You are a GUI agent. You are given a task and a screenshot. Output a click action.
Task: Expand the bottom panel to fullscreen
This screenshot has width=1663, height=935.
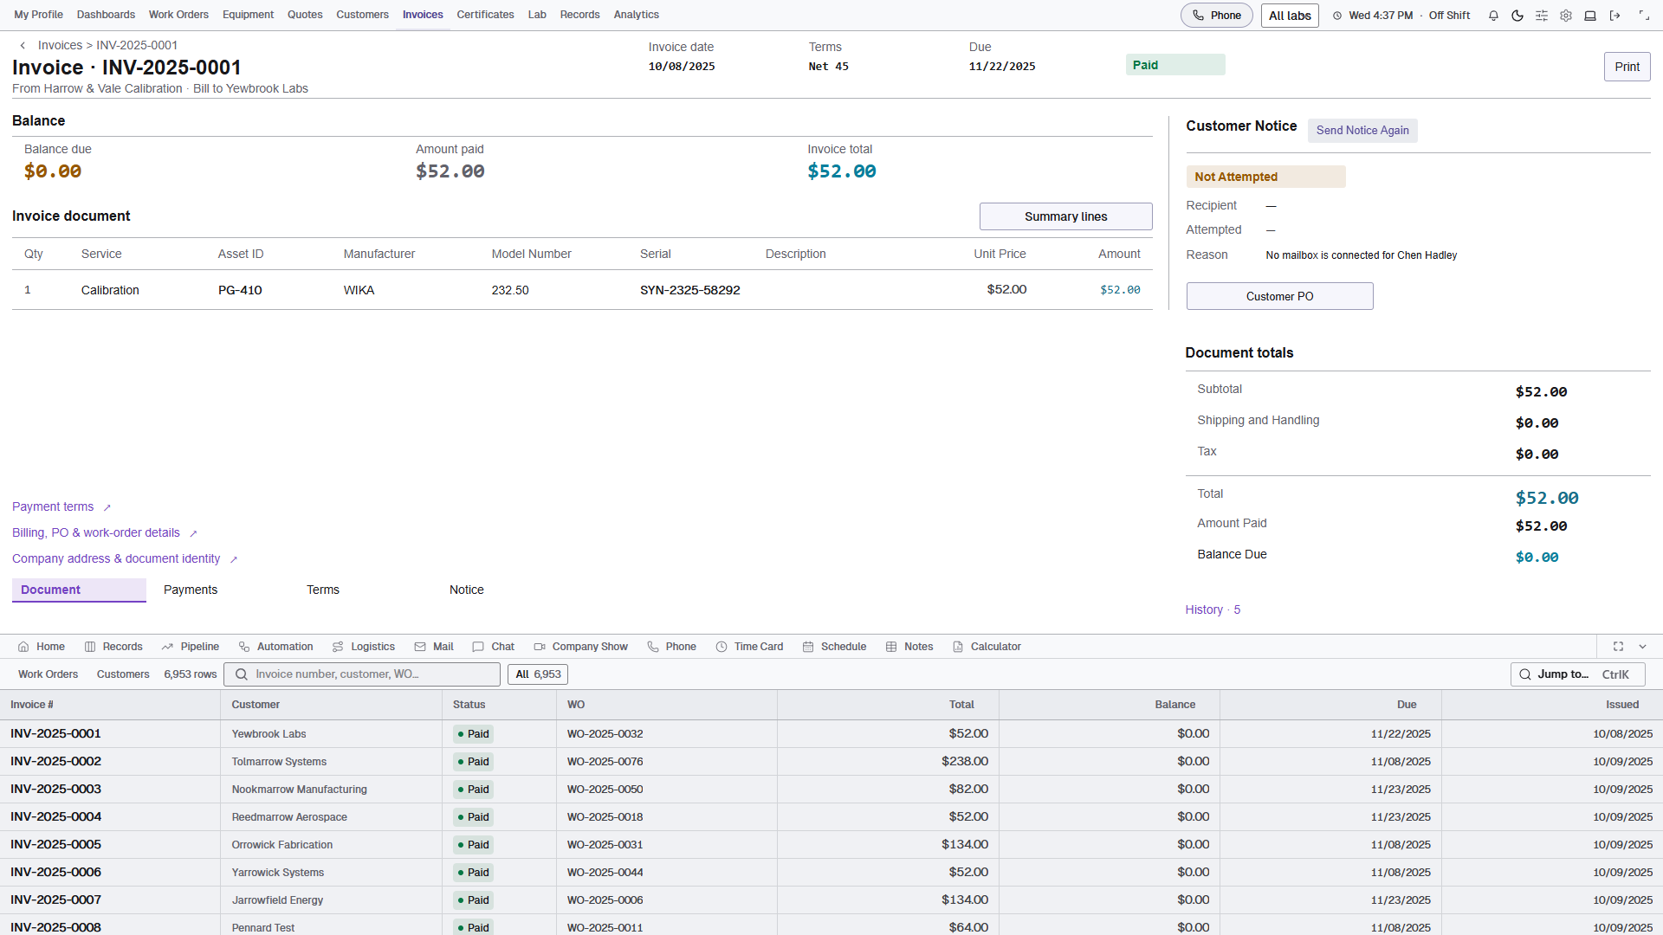pos(1618,647)
